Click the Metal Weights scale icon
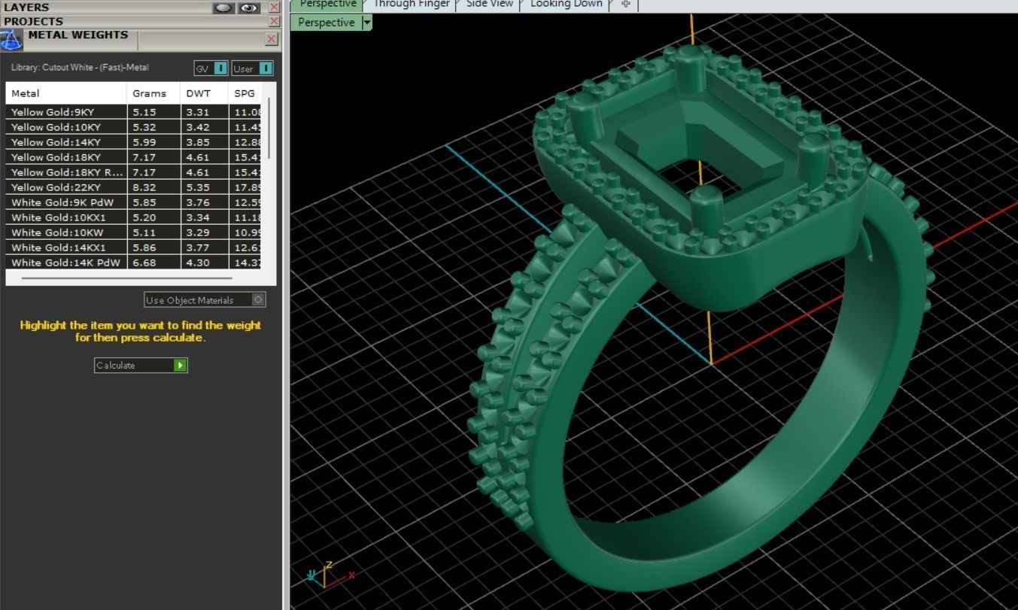The height and width of the screenshot is (610, 1018). click(x=11, y=39)
